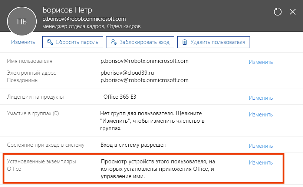Select the Борисов Петр name heading
This screenshot has height=187, width=303.
pos(67,10)
